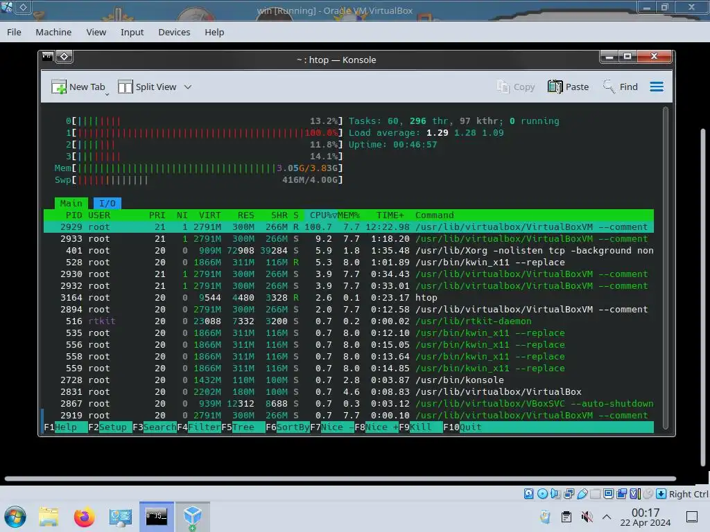
Task: Select the konsole process row PID 2728
Action: 349,380
